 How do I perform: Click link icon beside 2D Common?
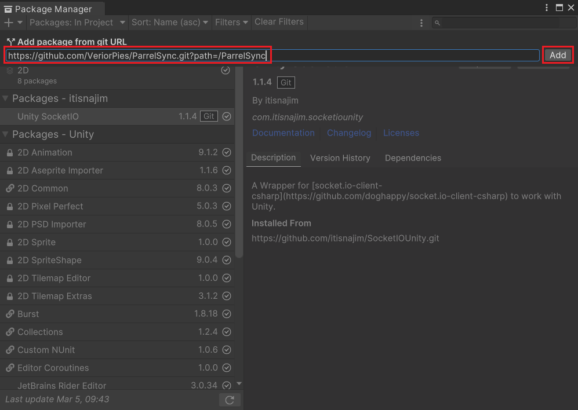click(10, 188)
